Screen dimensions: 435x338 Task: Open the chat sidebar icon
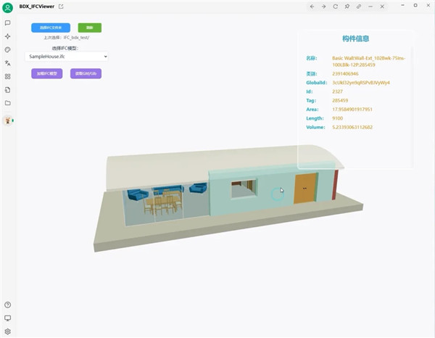(x=8, y=23)
